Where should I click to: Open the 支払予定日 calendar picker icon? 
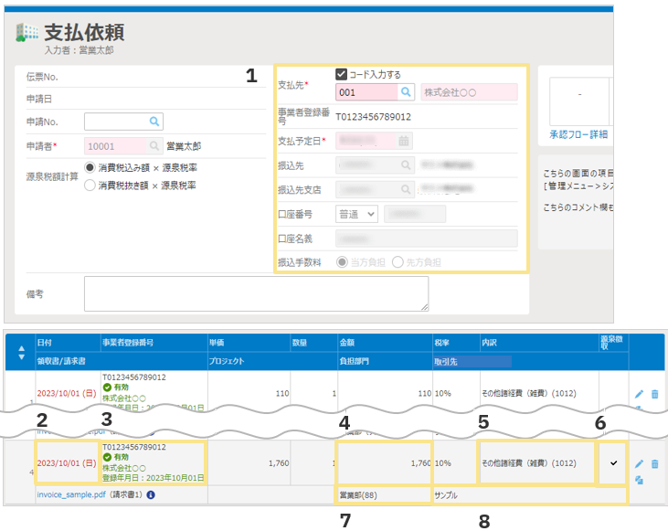click(x=404, y=141)
